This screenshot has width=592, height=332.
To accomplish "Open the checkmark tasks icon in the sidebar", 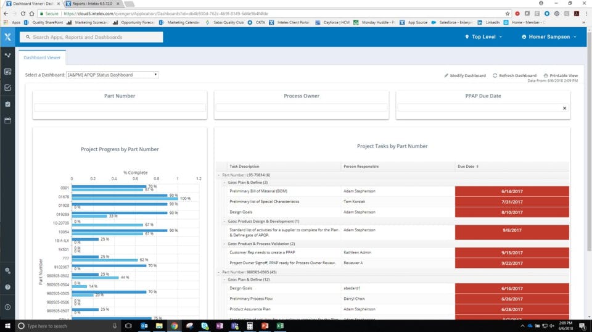I will tap(7, 88).
